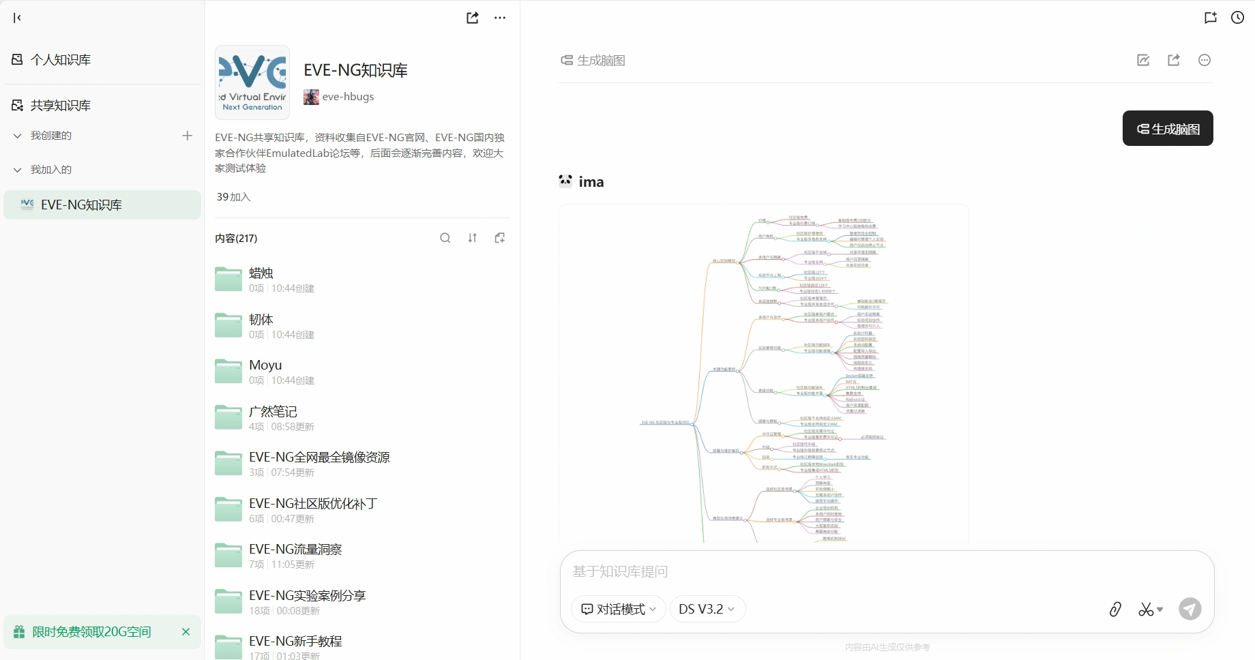Search the knowledge base contents
The image size is (1255, 660).
[x=445, y=238]
